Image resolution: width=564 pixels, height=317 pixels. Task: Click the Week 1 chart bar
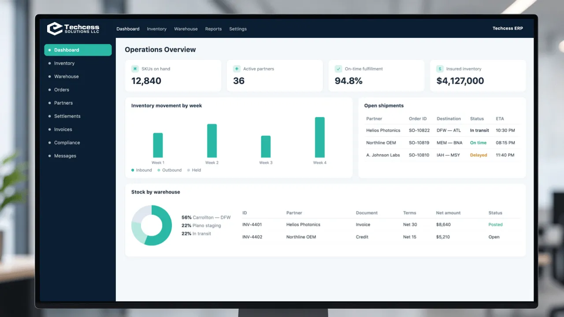pos(158,145)
